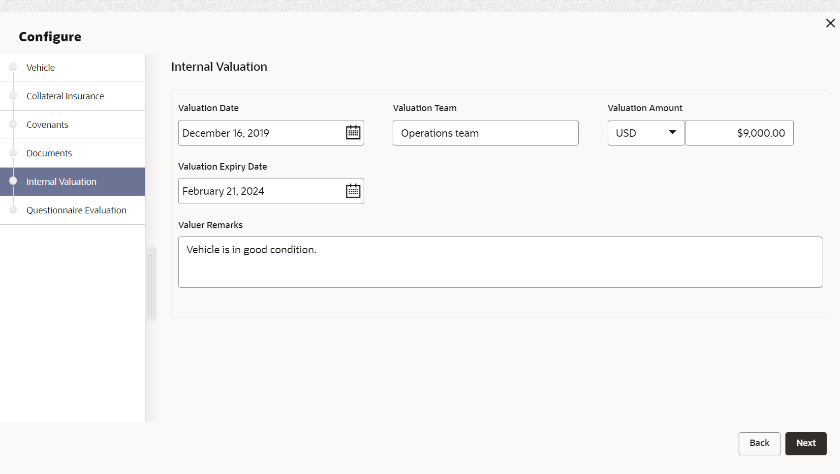Viewport: 840px width, 474px height.
Task: Switch to the Covenants step
Action: (x=47, y=125)
